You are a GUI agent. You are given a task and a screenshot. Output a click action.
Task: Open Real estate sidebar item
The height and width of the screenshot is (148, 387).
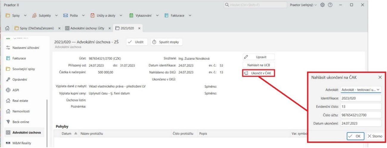point(20,101)
